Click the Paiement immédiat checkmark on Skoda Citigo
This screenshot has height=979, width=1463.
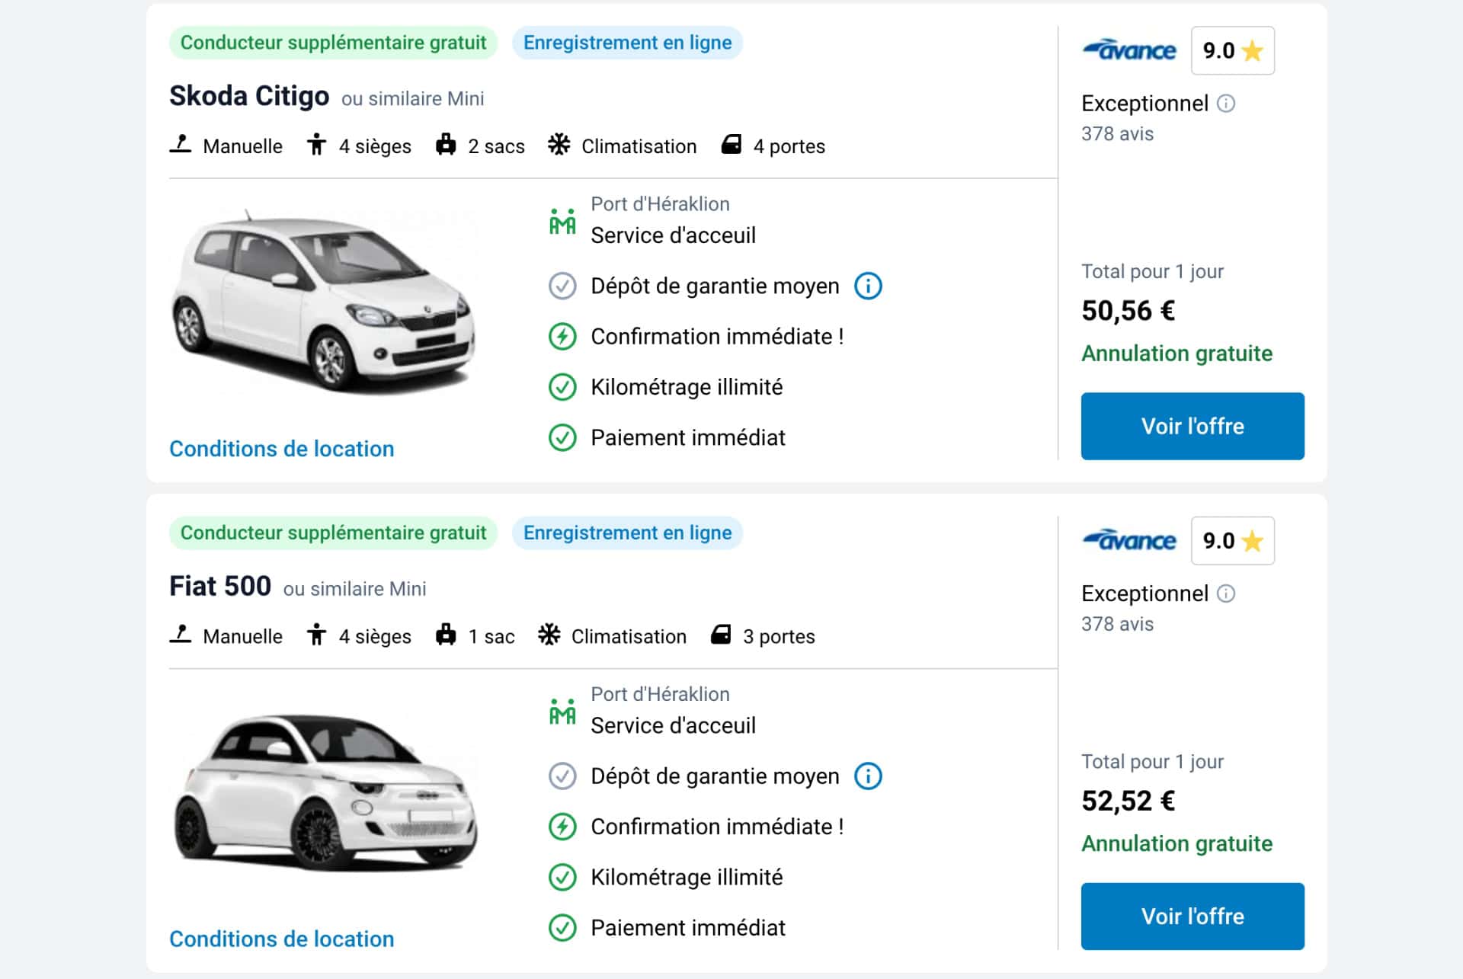tap(562, 437)
